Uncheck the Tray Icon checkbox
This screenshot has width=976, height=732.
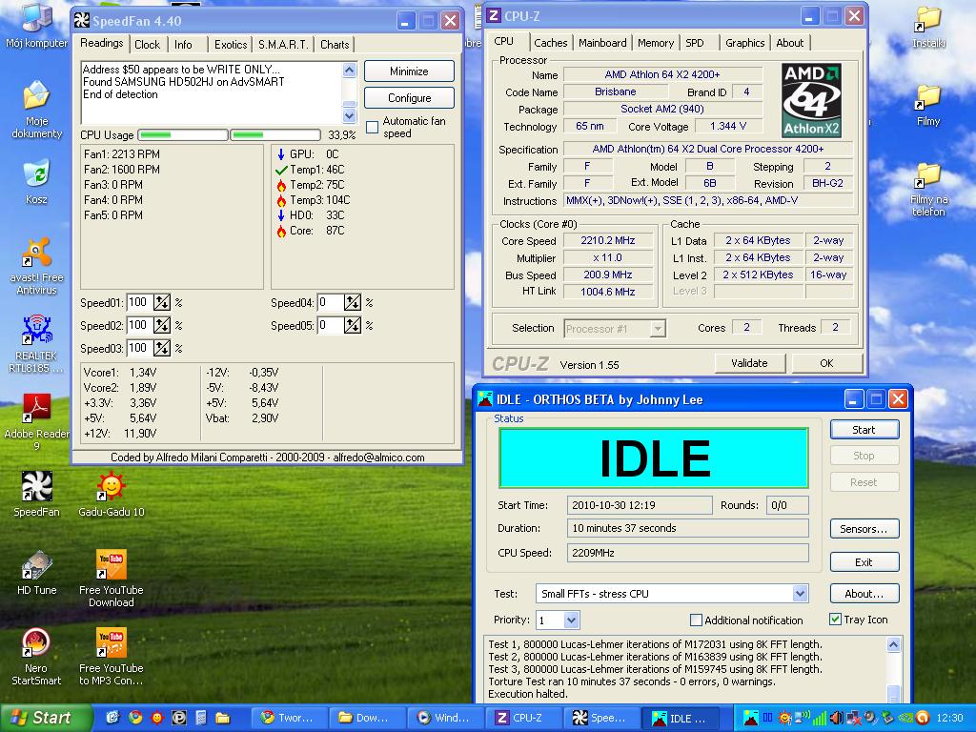pos(836,620)
